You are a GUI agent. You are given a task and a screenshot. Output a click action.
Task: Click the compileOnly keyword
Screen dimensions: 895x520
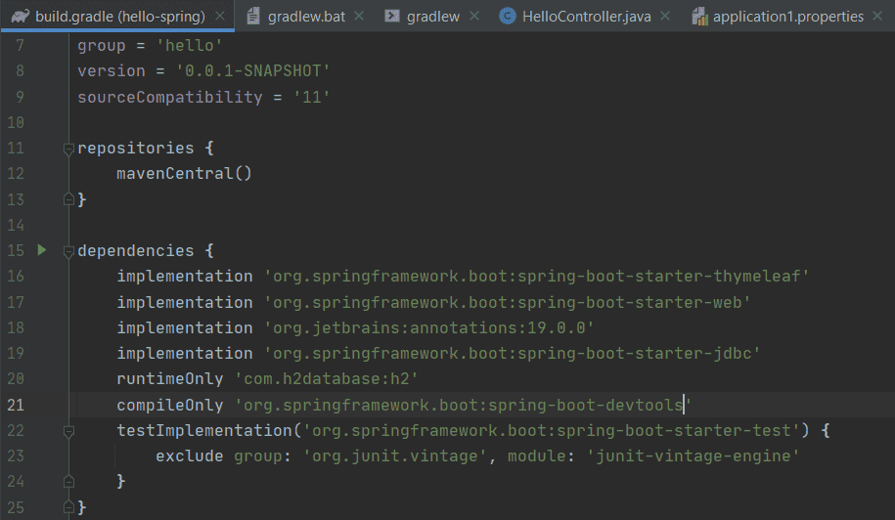click(x=169, y=405)
